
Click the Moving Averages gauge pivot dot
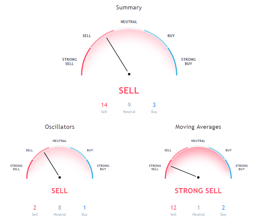point(198,177)
